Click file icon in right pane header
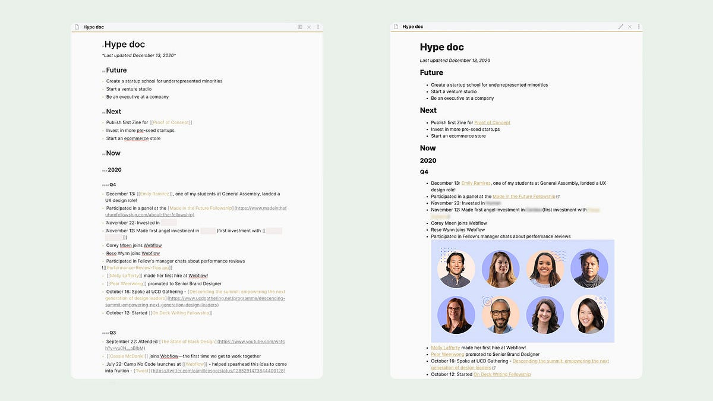 pos(395,27)
